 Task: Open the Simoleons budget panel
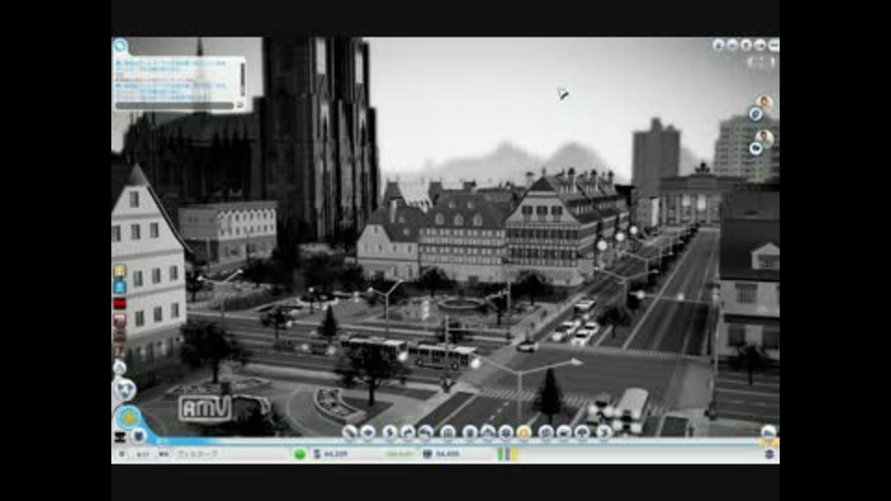(331, 454)
